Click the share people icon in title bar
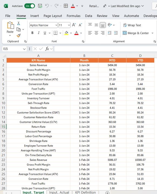This screenshot has width=157, height=194. (105, 6)
